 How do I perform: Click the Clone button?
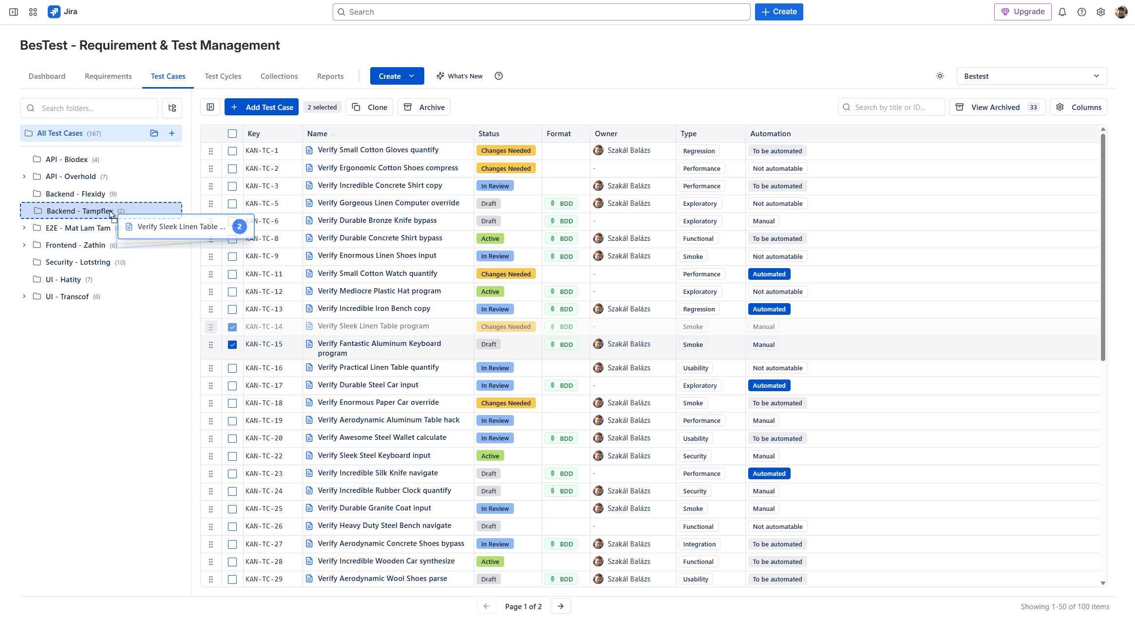(369, 107)
